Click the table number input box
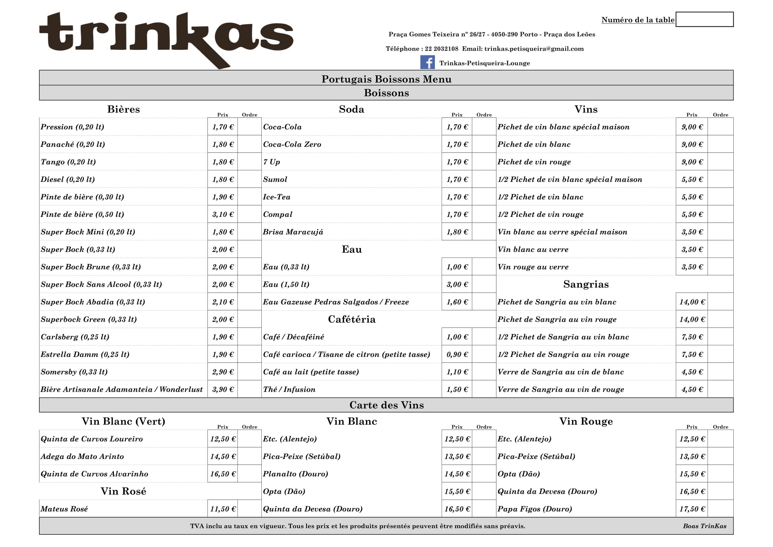The width and height of the screenshot is (773, 547). click(x=704, y=20)
